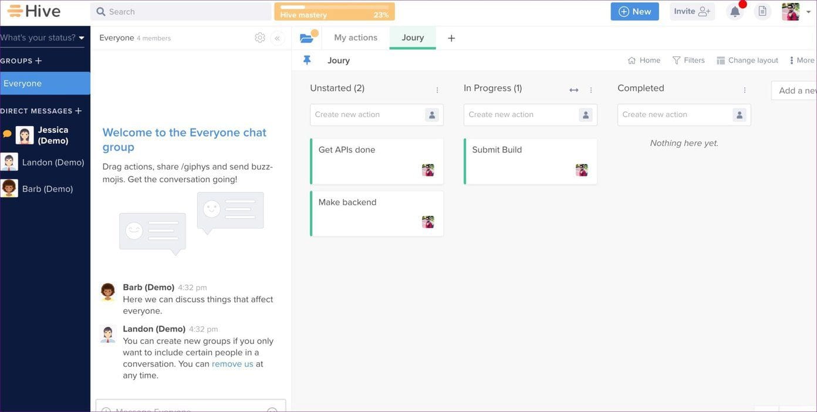This screenshot has height=412, width=817.
Task: Click the Joury project title
Action: point(339,60)
